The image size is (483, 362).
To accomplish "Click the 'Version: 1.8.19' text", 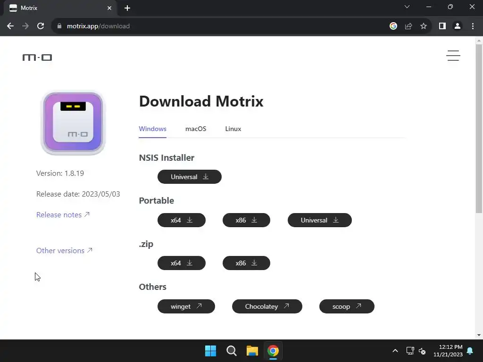I will tap(60, 173).
